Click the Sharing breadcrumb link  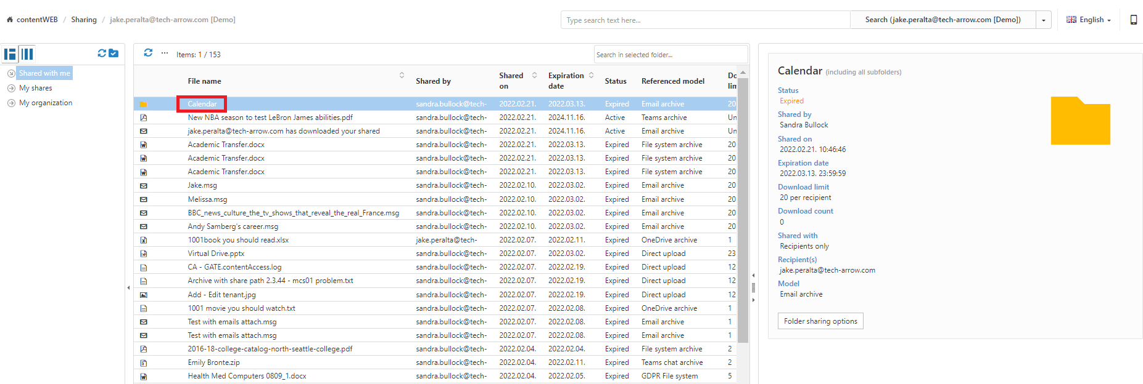84,20
